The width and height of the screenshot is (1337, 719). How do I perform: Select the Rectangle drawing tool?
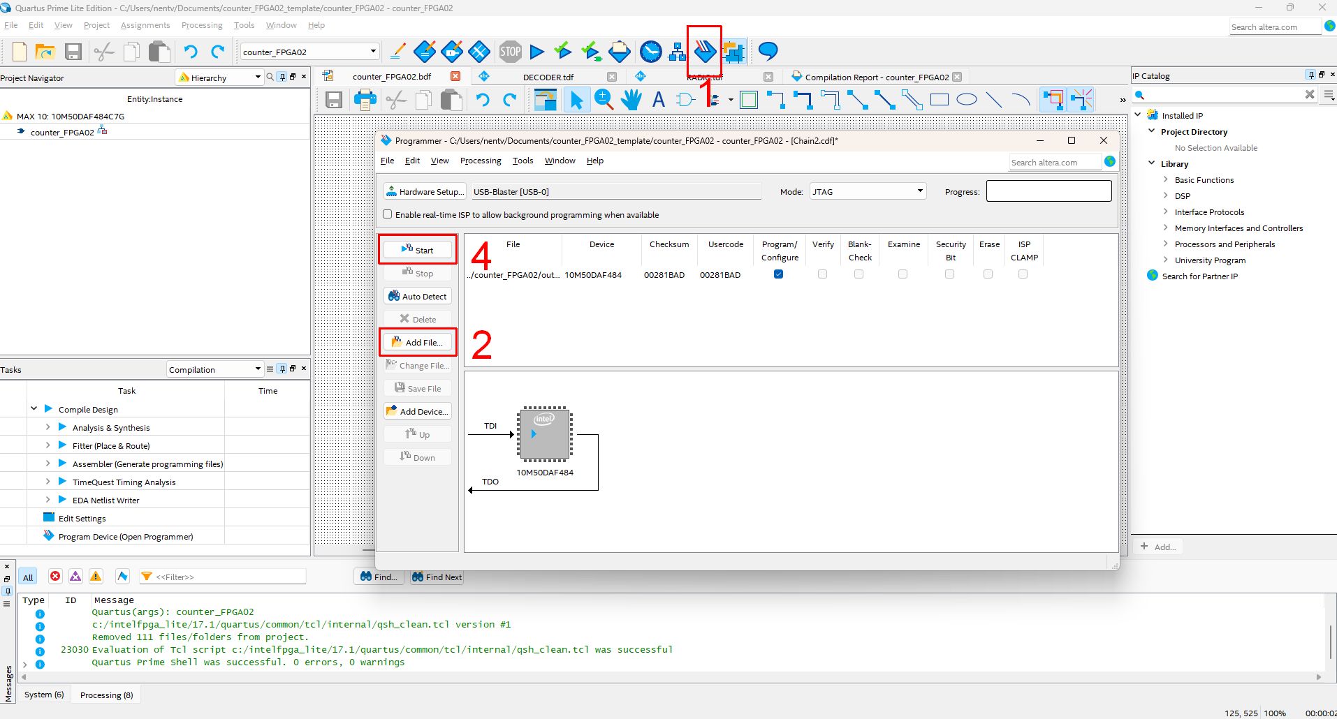[940, 100]
